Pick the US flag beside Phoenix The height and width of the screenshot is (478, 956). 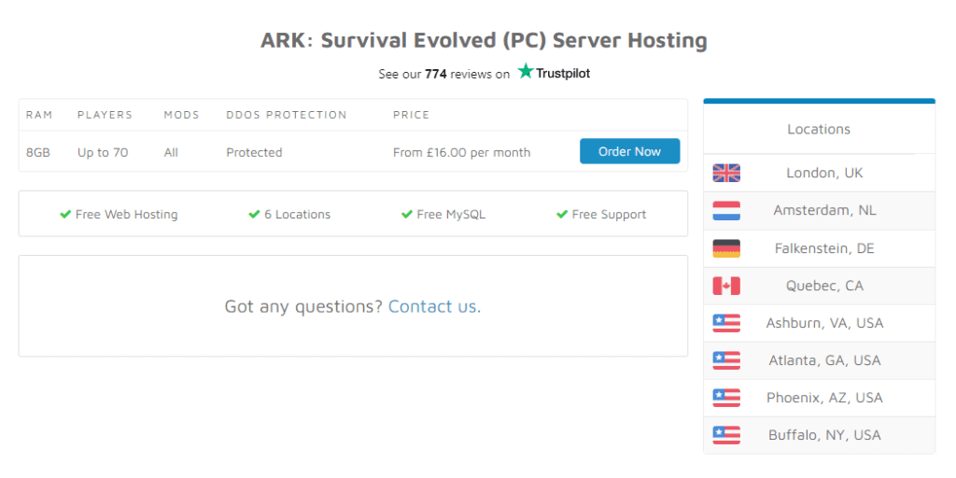click(x=725, y=398)
